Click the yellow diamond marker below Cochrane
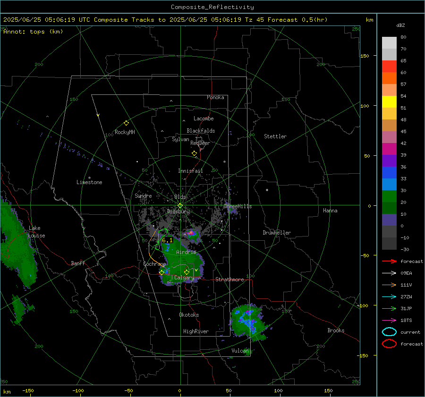Image resolution: width=425 pixels, height=397 pixels. click(162, 273)
